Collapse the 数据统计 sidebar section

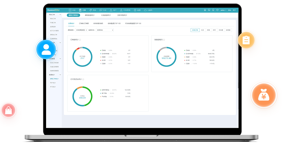click(60, 75)
